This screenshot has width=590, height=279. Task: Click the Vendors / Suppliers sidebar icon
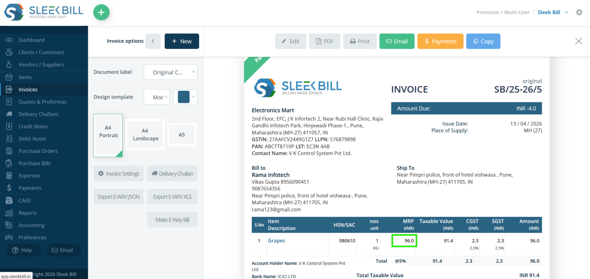click(x=9, y=65)
